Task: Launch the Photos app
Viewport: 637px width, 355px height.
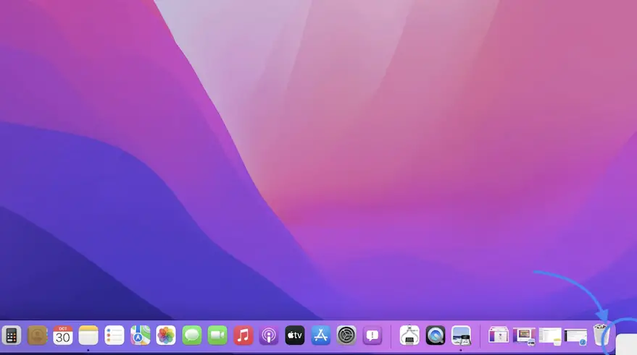Action: click(166, 335)
